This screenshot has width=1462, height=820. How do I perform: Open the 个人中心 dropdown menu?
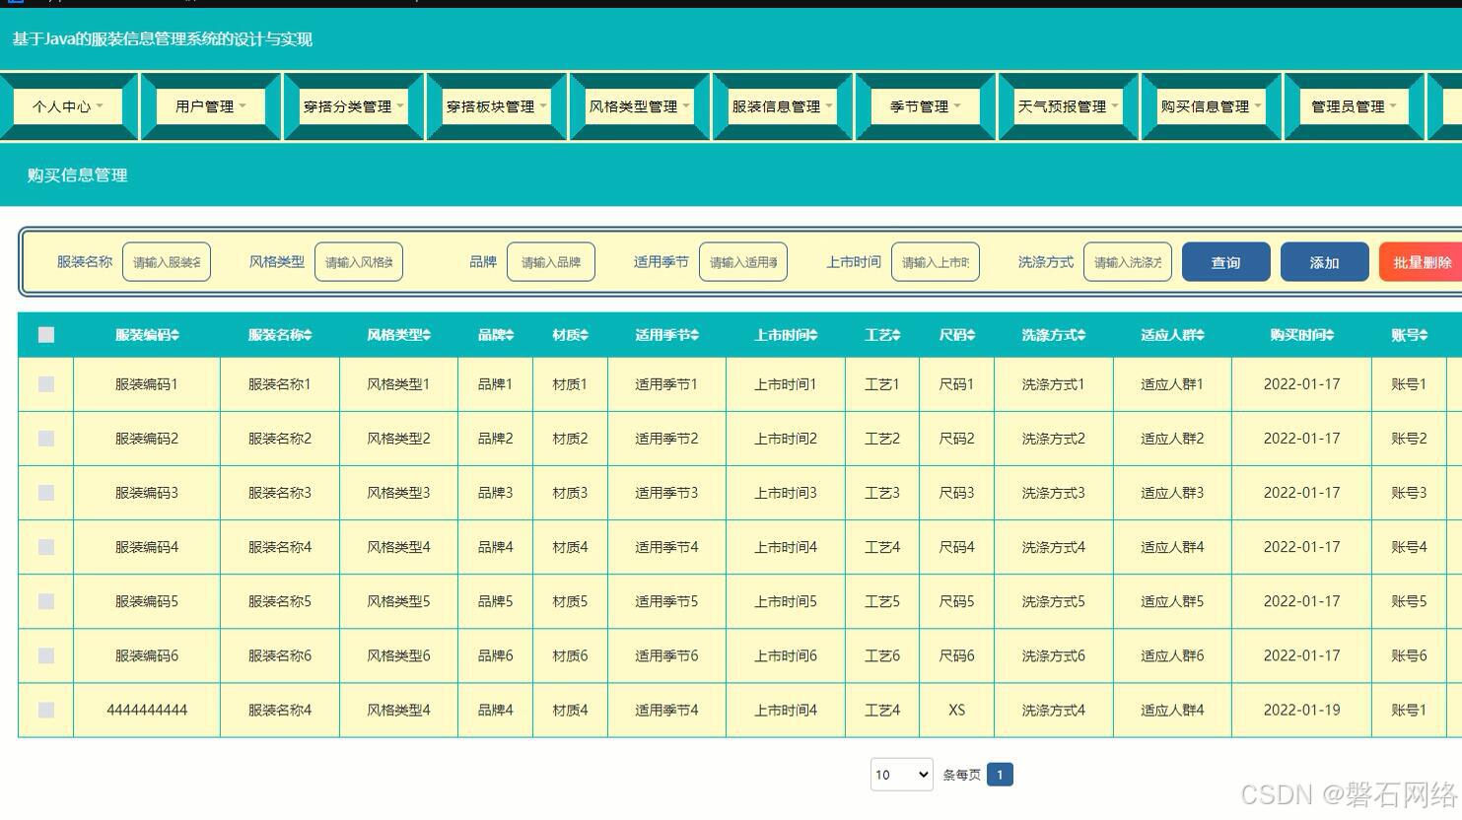[68, 106]
